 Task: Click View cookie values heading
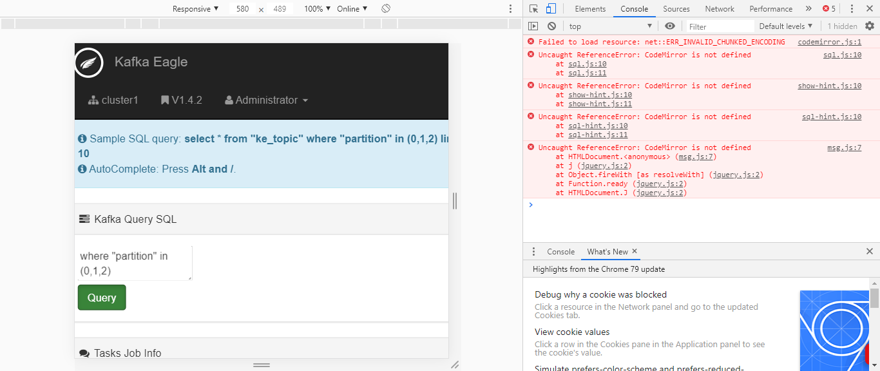(572, 332)
